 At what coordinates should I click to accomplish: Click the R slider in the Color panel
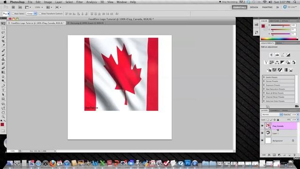280,25
